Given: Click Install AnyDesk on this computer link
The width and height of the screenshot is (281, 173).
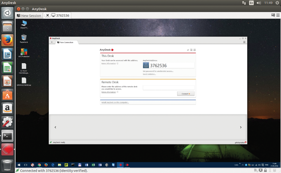Looking at the screenshot, I should [115, 103].
